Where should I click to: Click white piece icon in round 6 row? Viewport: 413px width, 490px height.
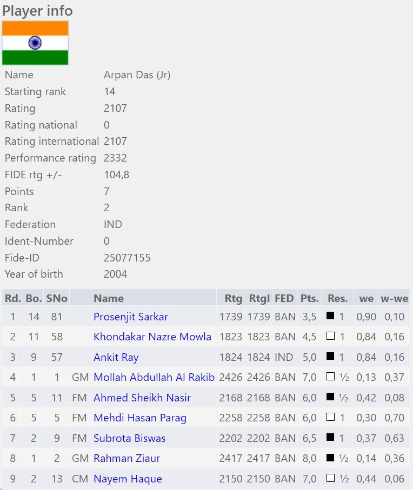tap(330, 417)
